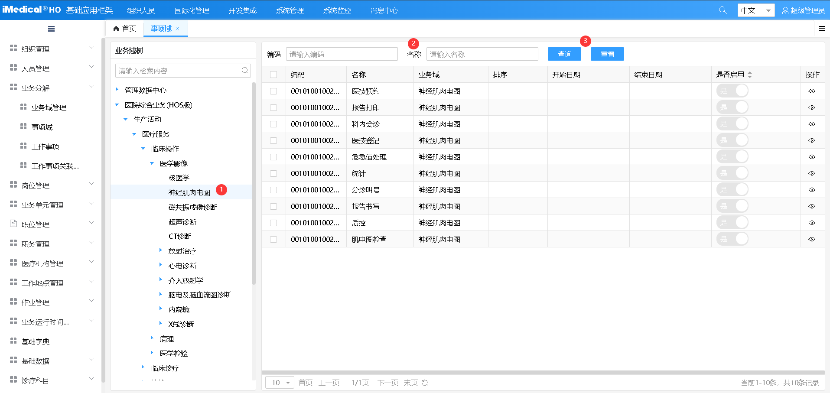Check the checkbox on the 肌电图检查 row
This screenshot has width=830, height=393.
pos(273,239)
